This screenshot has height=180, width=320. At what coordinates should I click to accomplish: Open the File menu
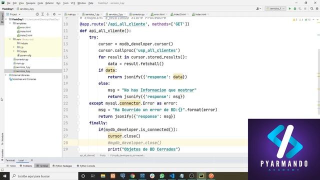coord(8,3)
